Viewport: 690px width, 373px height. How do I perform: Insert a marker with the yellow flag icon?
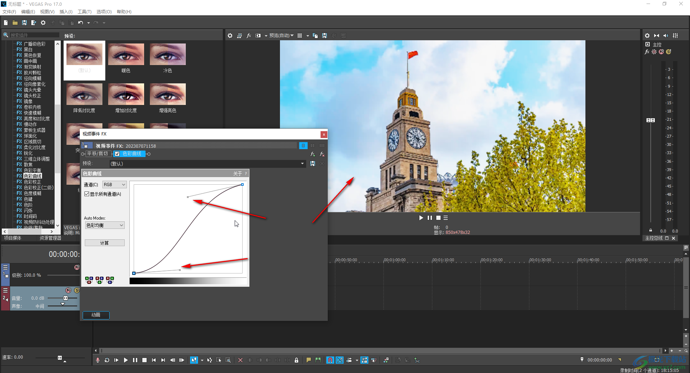[309, 360]
